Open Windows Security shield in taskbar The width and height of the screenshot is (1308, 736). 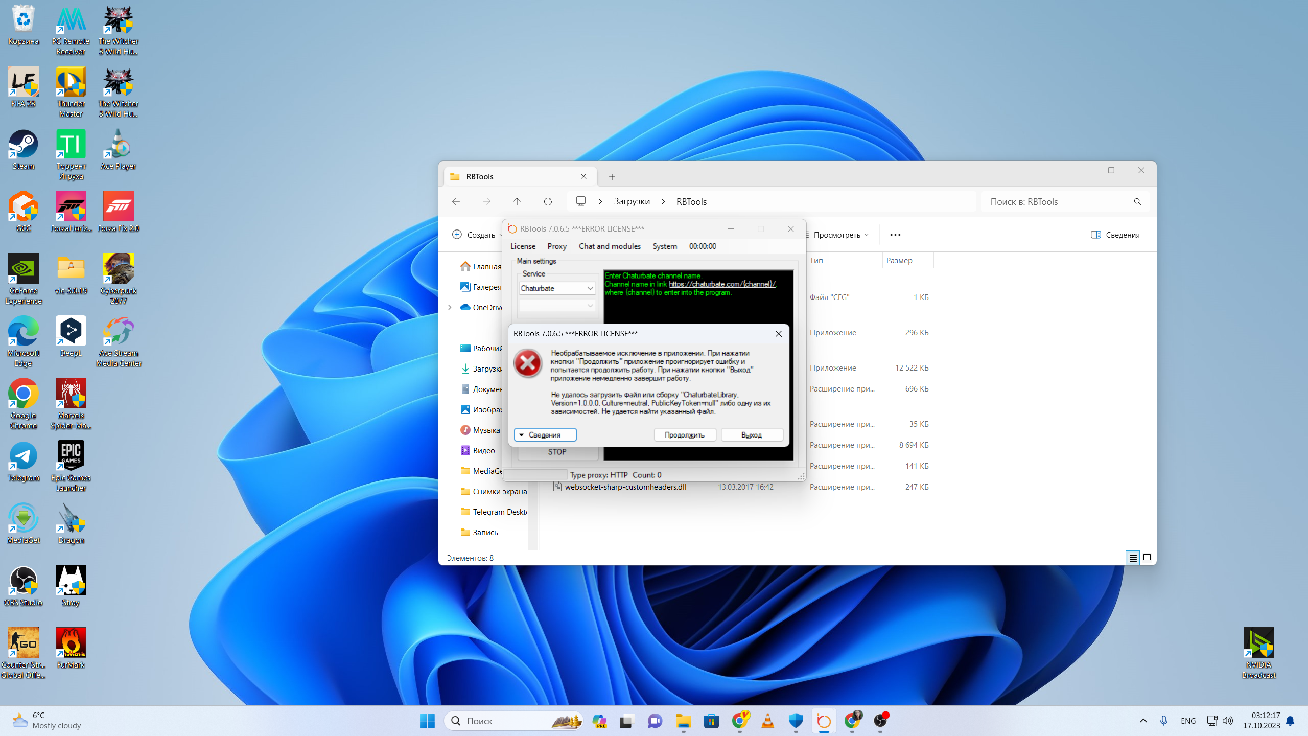(x=796, y=721)
